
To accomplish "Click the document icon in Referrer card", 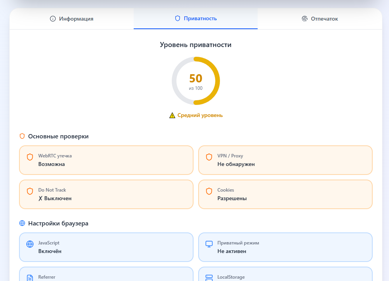I will (x=30, y=278).
